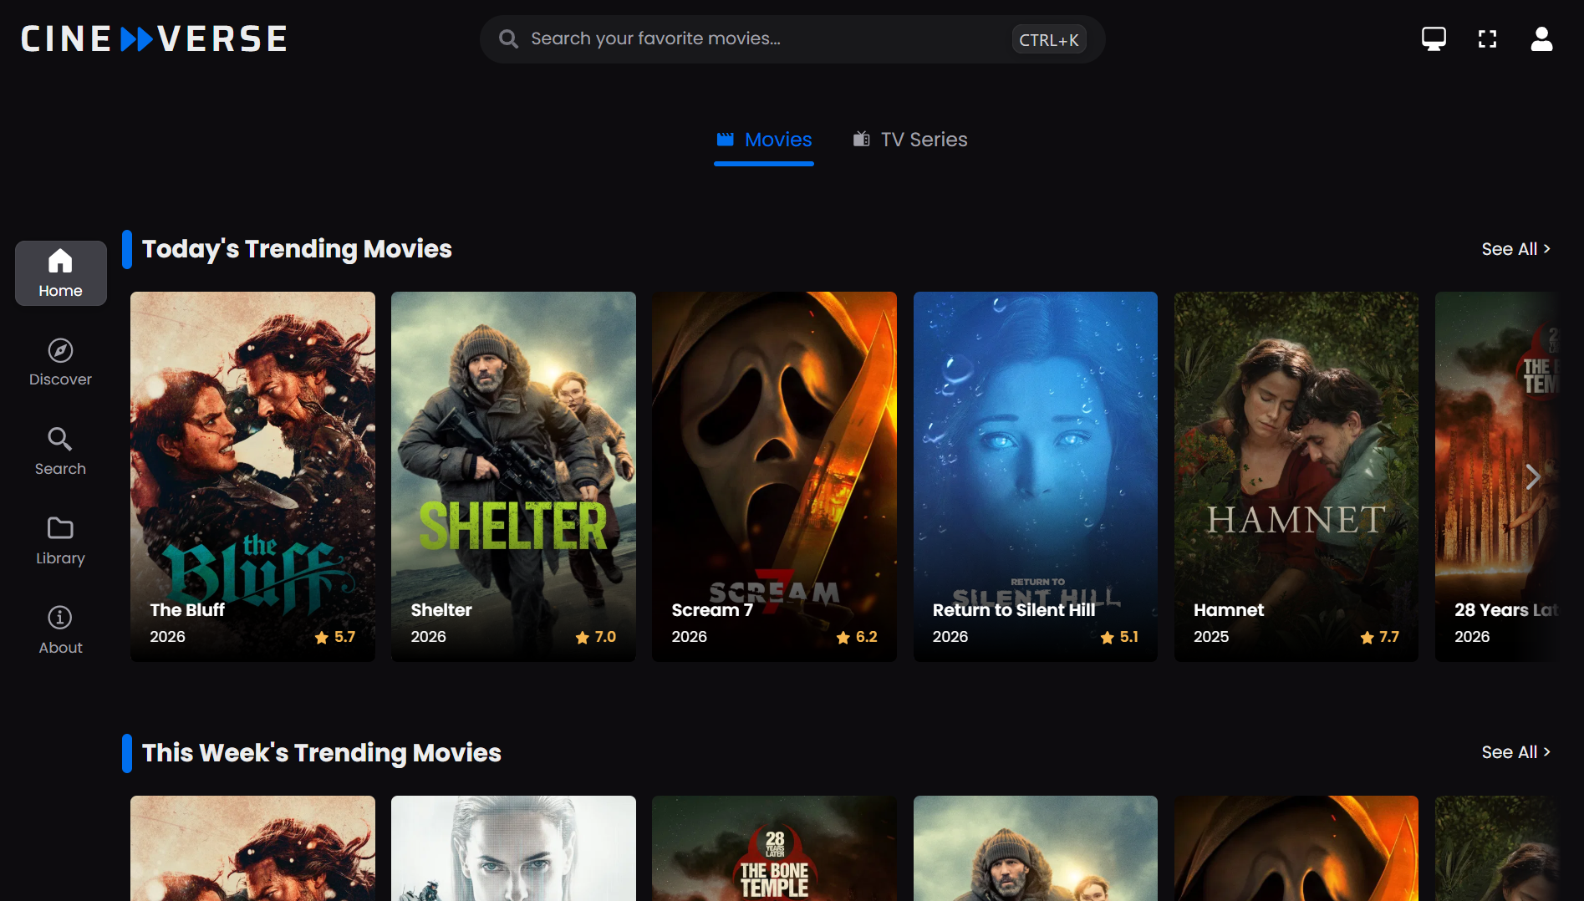This screenshot has width=1584, height=901.
Task: Open See All for Today's Trending Movies
Action: 1515,248
